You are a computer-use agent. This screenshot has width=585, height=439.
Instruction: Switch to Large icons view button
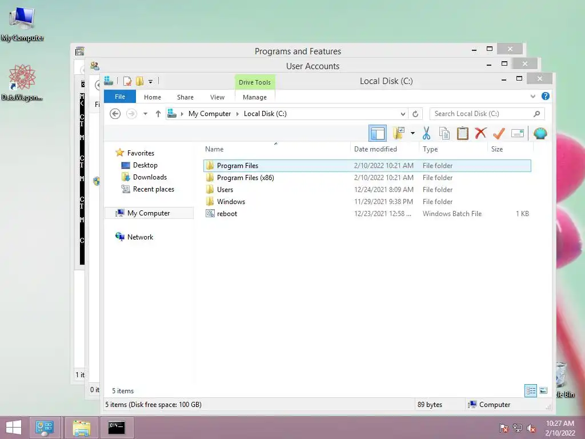pos(544,391)
